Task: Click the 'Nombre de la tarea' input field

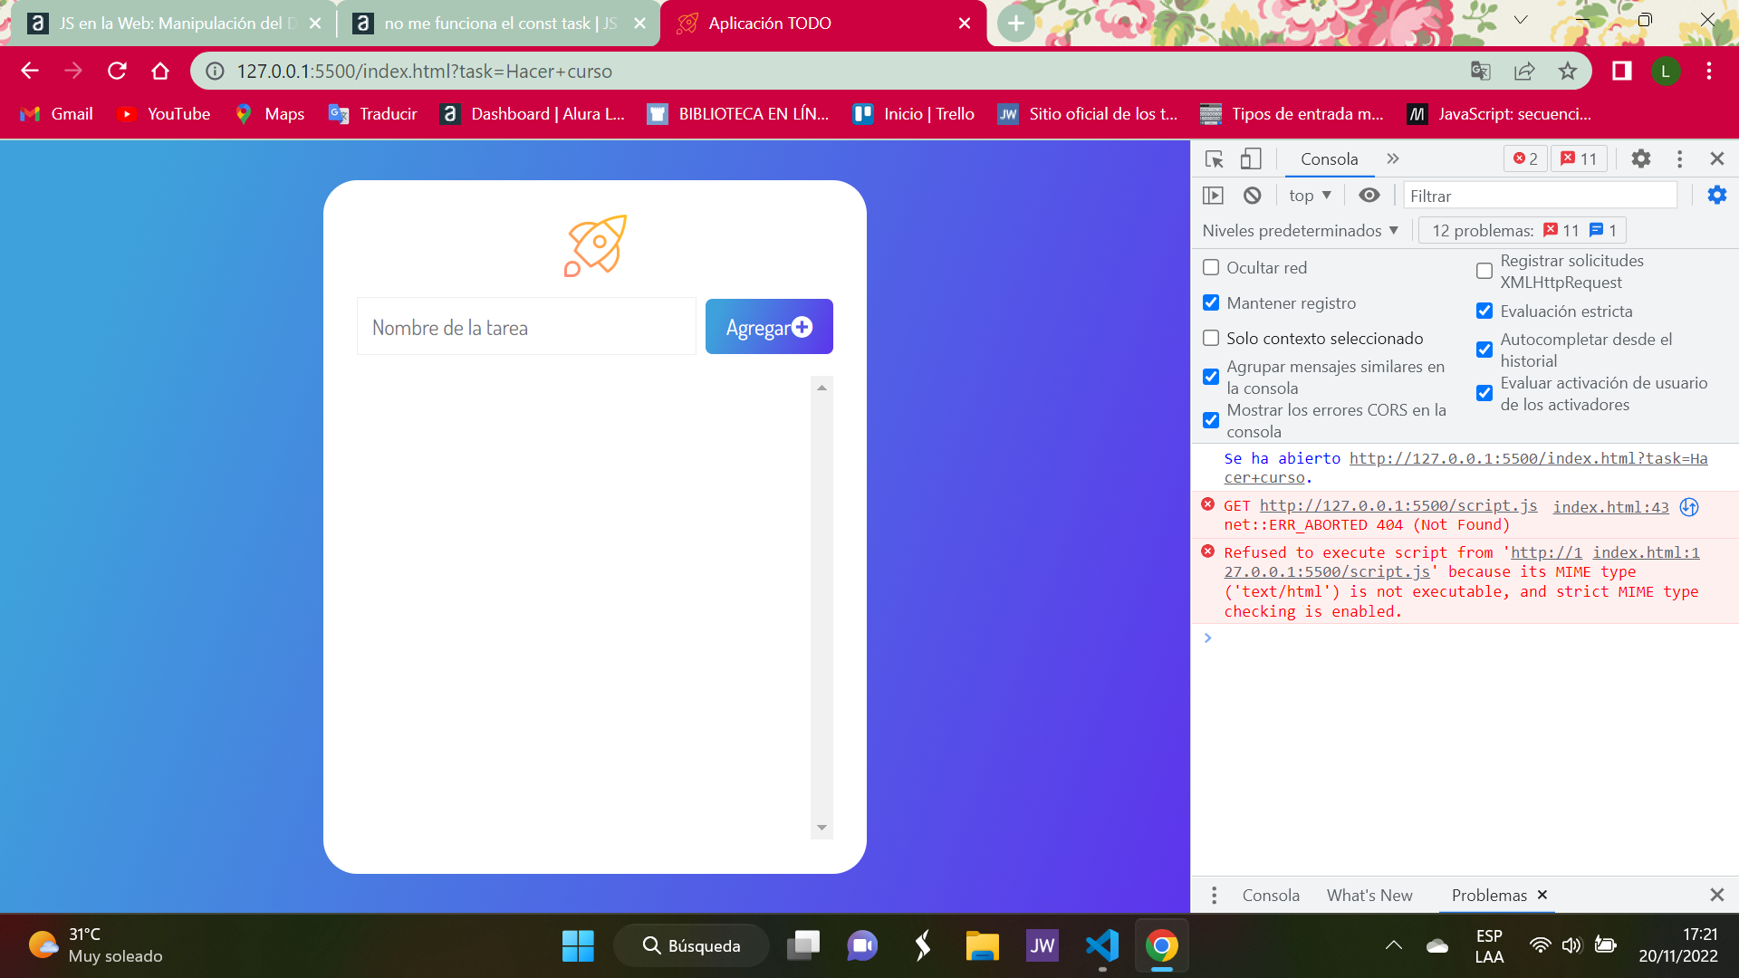Action: coord(527,326)
